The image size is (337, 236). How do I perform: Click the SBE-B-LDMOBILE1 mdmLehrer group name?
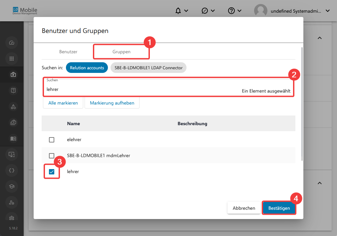pyautogui.click(x=99, y=155)
